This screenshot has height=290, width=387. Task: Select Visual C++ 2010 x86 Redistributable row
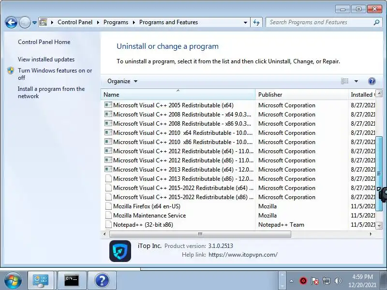[x=238, y=142]
